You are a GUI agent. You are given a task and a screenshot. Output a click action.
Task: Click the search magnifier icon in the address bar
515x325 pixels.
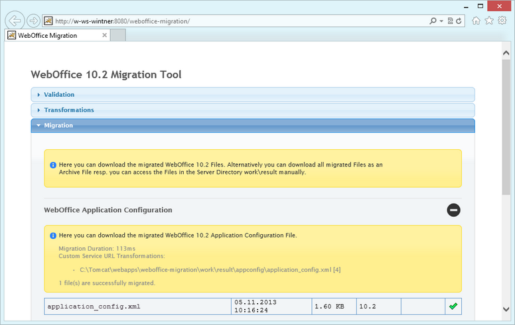[433, 21]
